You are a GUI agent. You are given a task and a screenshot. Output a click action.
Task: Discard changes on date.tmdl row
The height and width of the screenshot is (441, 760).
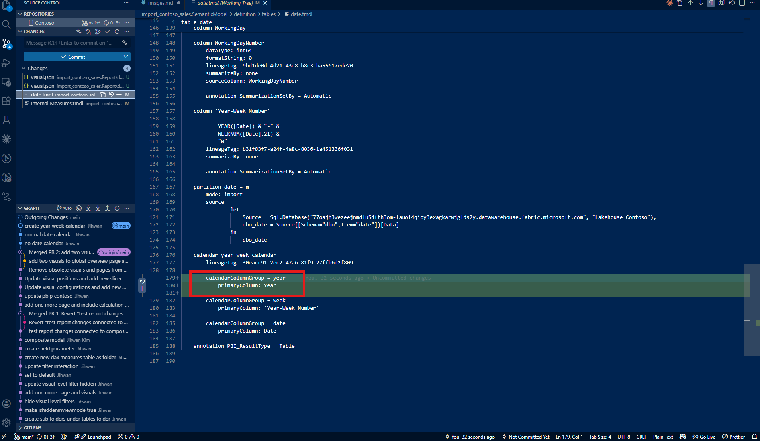point(111,94)
